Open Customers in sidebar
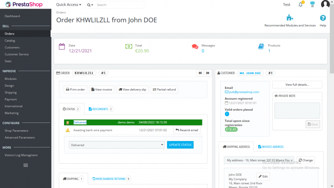334x188 pixels. pyautogui.click(x=12, y=47)
